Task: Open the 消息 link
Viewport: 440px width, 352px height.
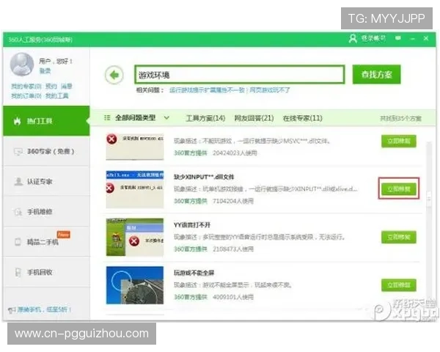Action: pyautogui.click(x=67, y=87)
